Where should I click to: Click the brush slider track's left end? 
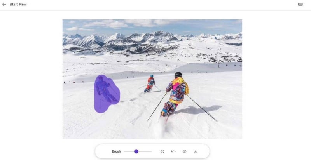[x=125, y=151]
